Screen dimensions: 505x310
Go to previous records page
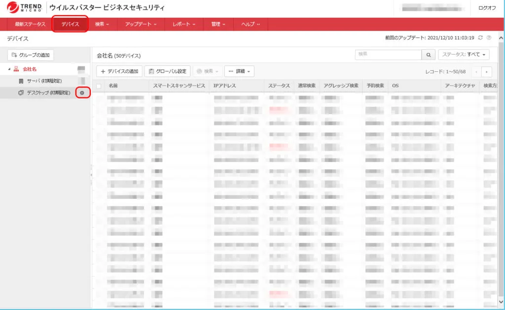point(476,72)
